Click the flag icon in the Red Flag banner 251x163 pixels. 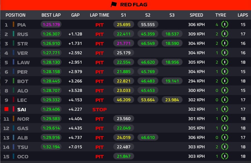[114, 4]
